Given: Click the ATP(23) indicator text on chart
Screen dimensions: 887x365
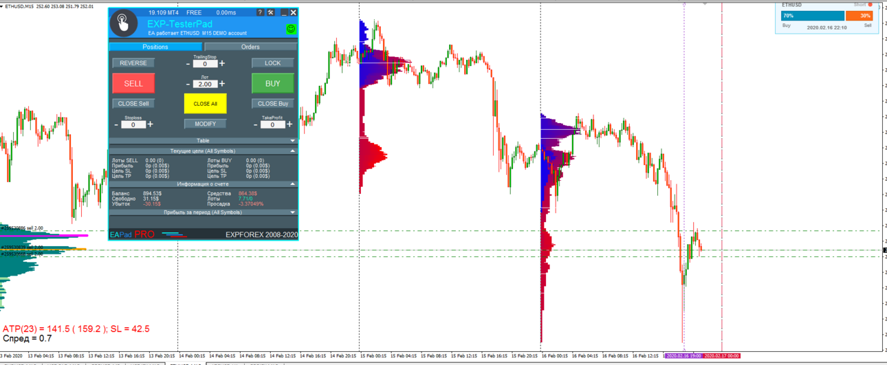Looking at the screenshot, I should pos(76,329).
